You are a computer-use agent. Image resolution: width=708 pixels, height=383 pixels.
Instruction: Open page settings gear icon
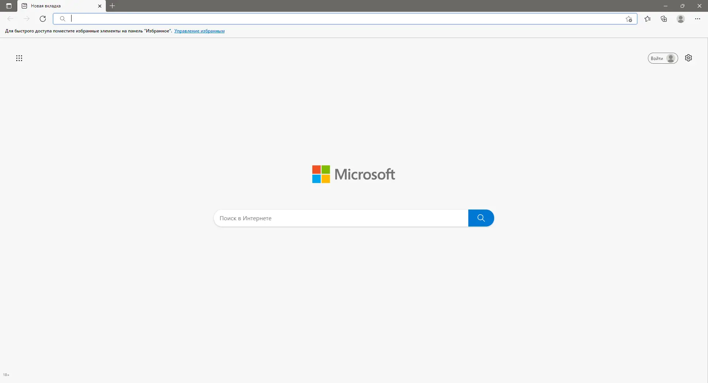pyautogui.click(x=688, y=58)
